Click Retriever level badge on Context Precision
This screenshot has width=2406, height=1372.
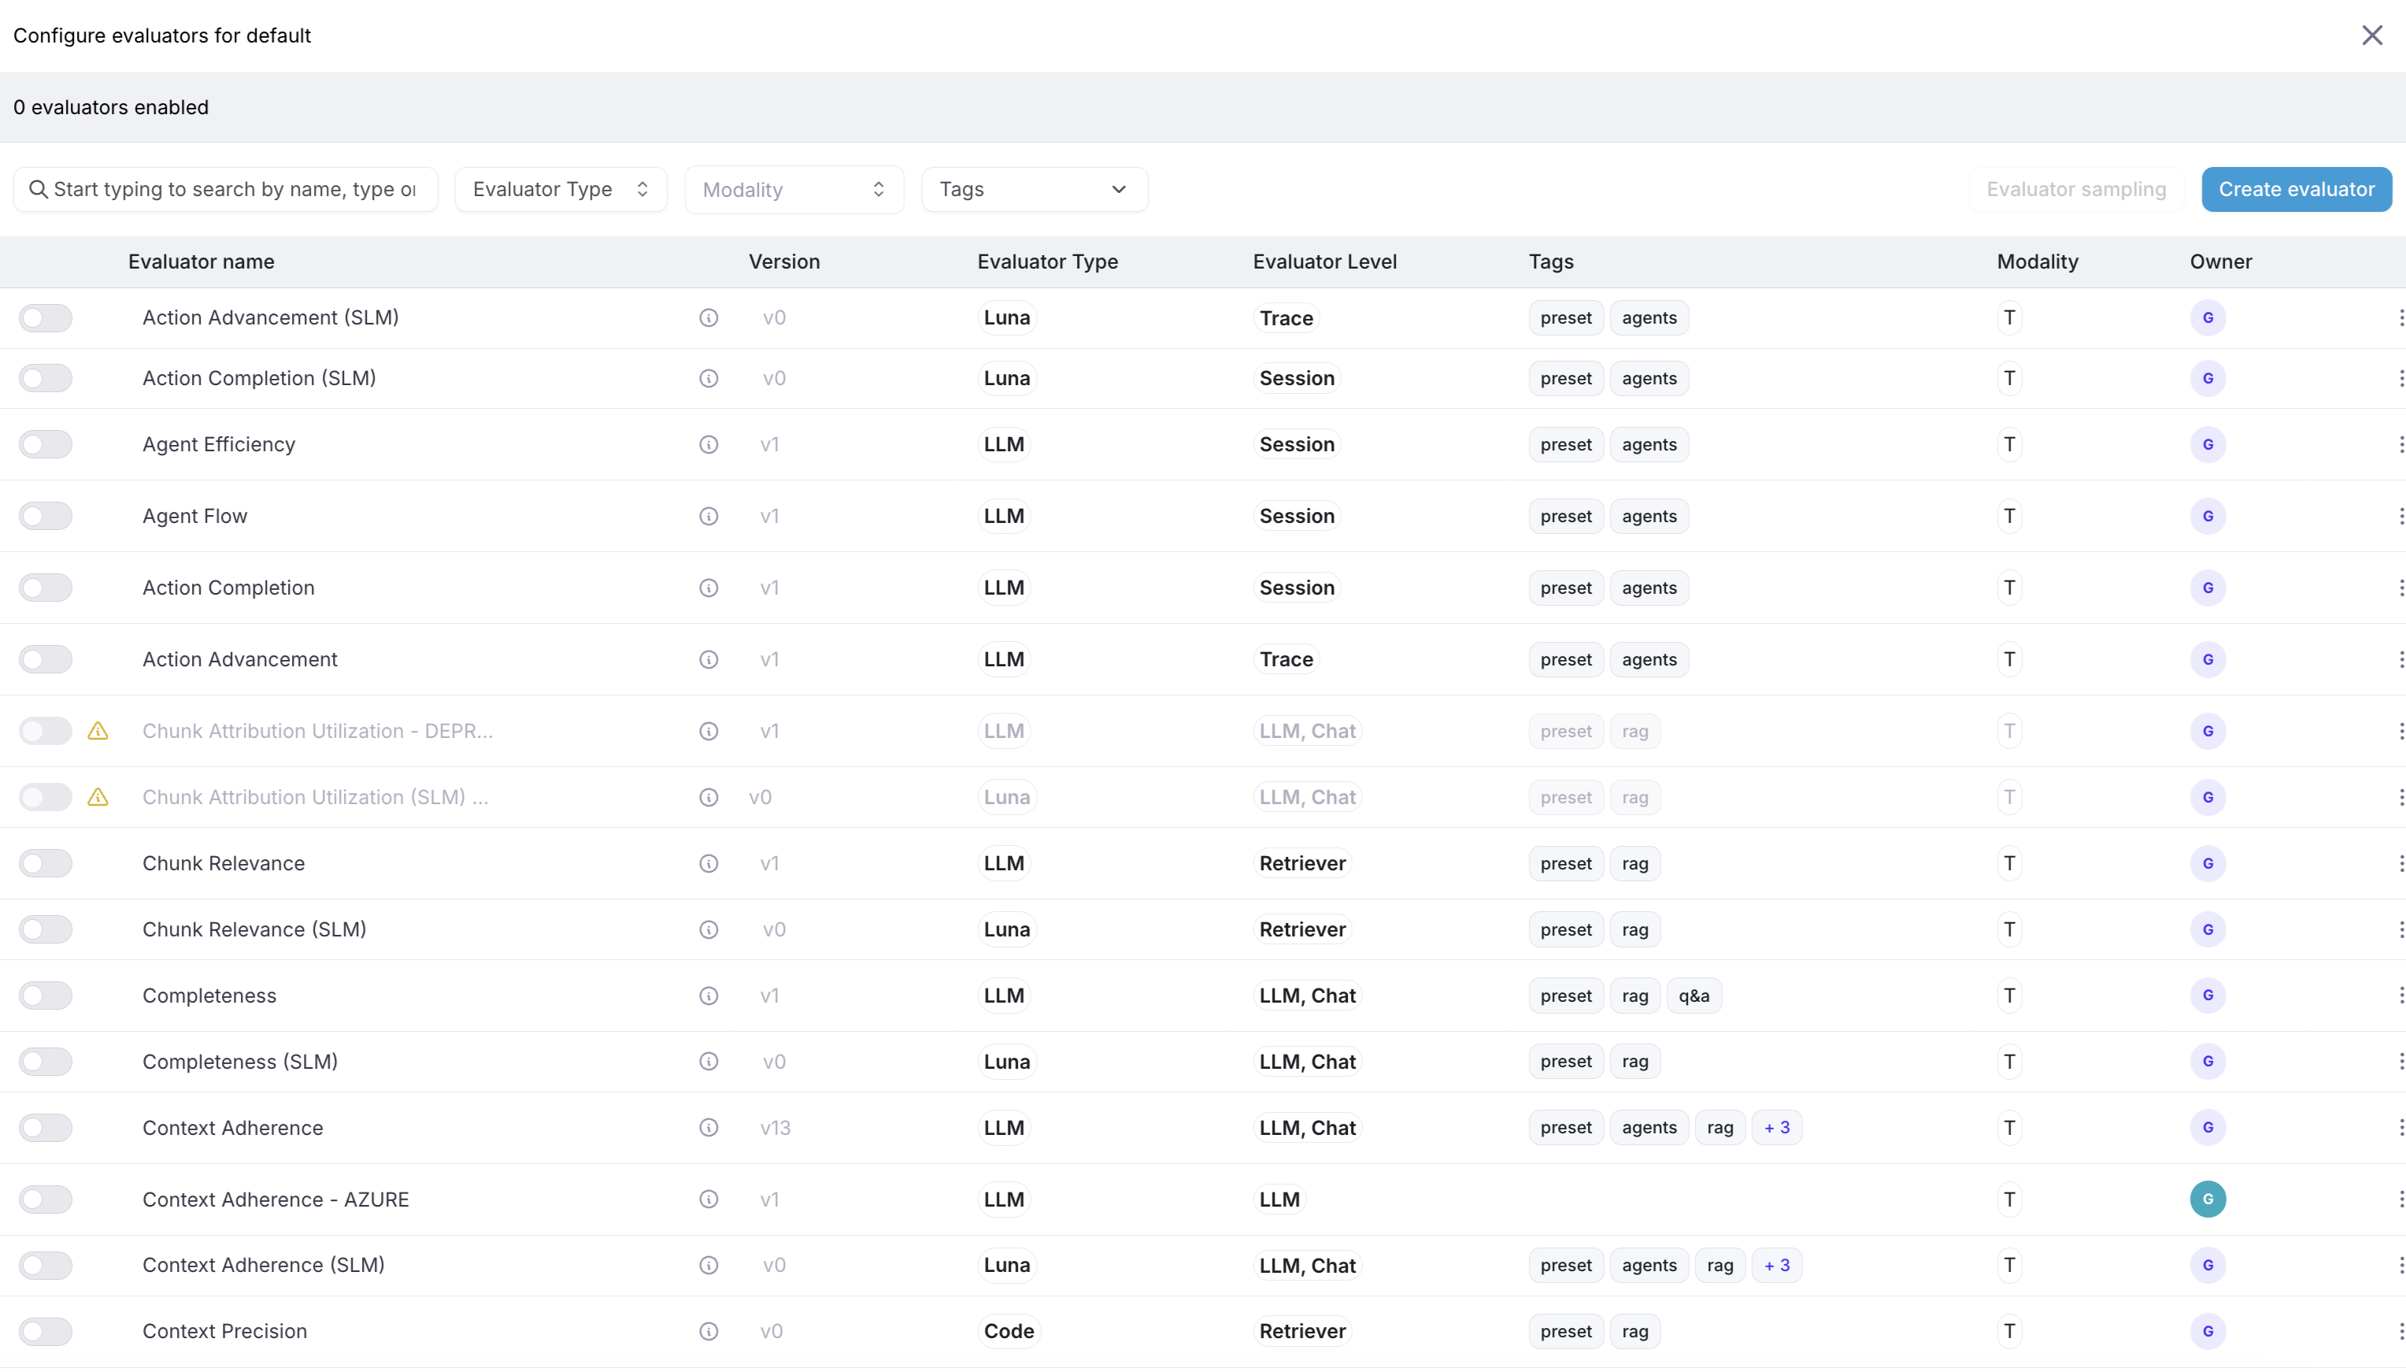tap(1301, 1330)
